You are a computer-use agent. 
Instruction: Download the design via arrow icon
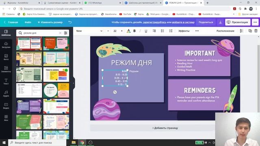click(x=220, y=22)
